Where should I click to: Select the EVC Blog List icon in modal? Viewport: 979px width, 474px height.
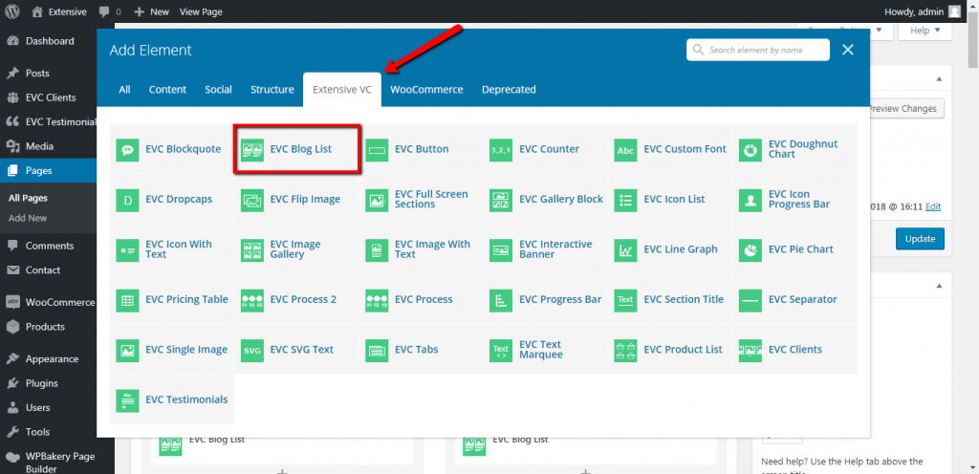click(x=252, y=150)
